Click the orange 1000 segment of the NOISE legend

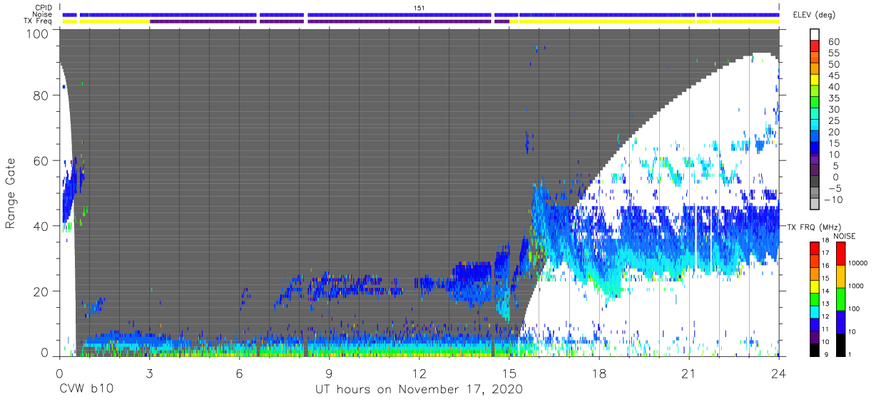(x=841, y=276)
